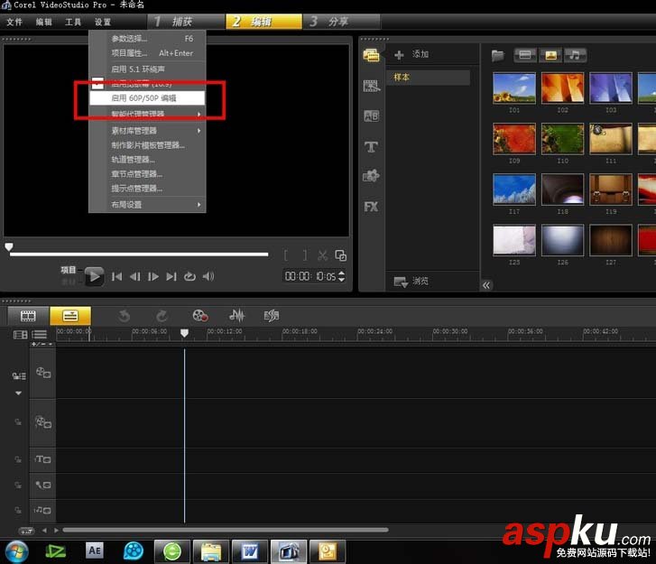
Task: Select thumbnail I26 spotlight image
Action: point(562,240)
